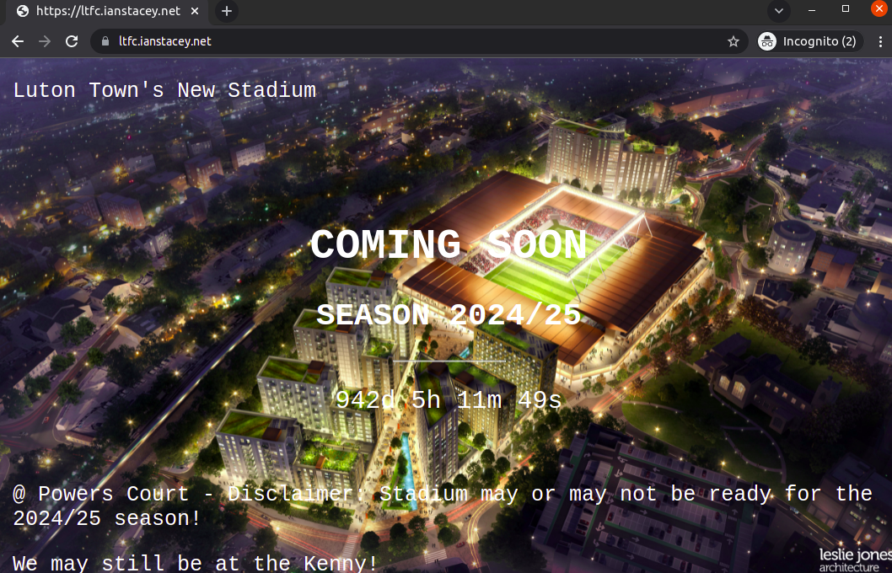The width and height of the screenshot is (892, 573).
Task: Close the ltfc.ianstacey.net tab
Action: [x=195, y=11]
